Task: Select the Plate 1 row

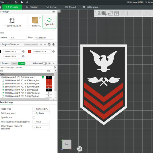Action: click(27, 74)
